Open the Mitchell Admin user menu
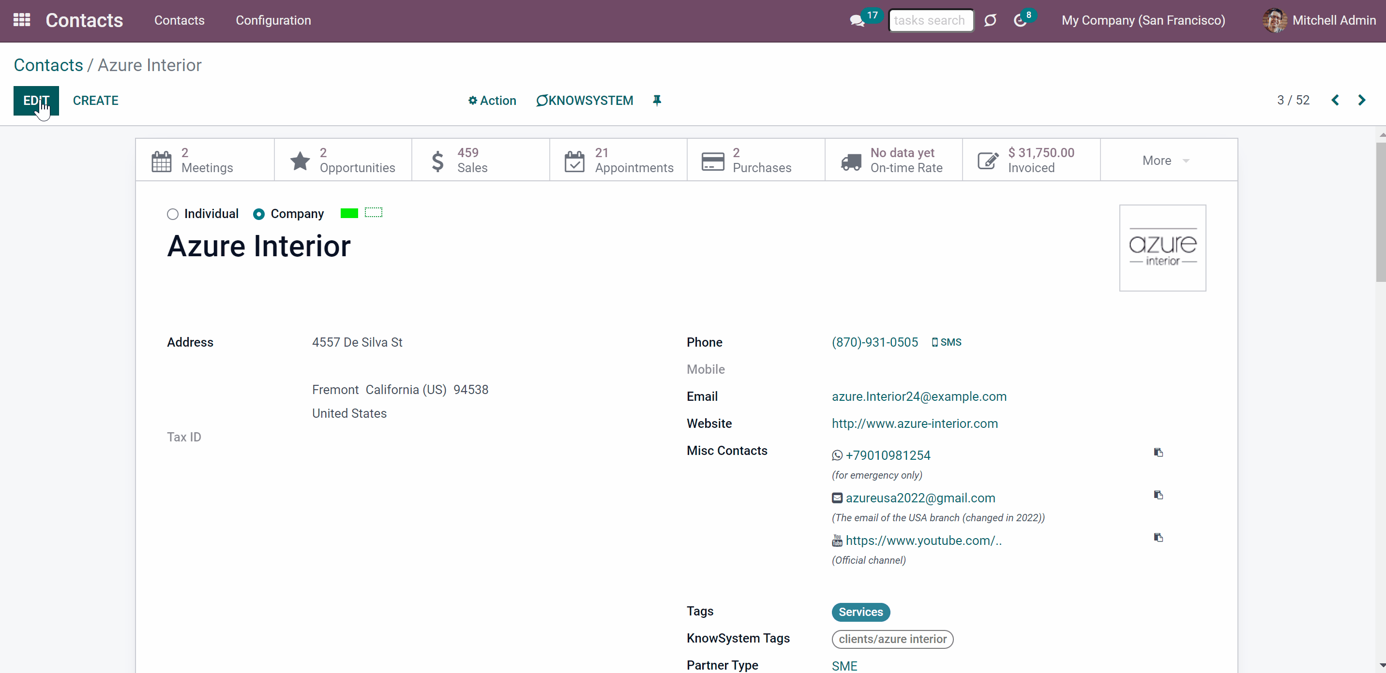 [x=1319, y=20]
